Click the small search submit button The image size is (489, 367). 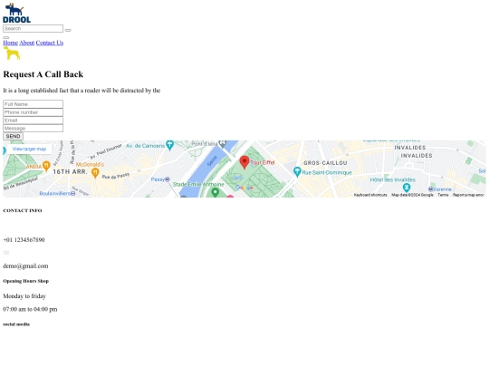tap(68, 30)
